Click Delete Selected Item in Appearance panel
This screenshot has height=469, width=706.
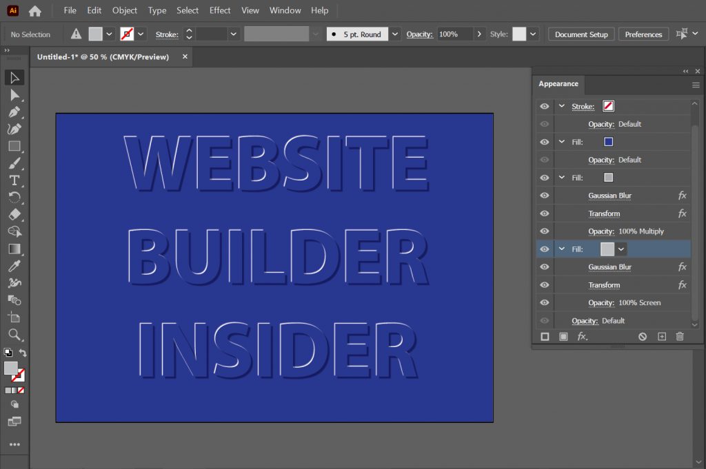point(680,337)
